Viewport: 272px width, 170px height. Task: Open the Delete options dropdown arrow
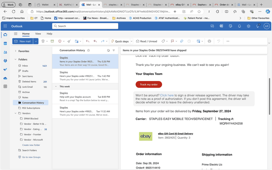[47, 41]
